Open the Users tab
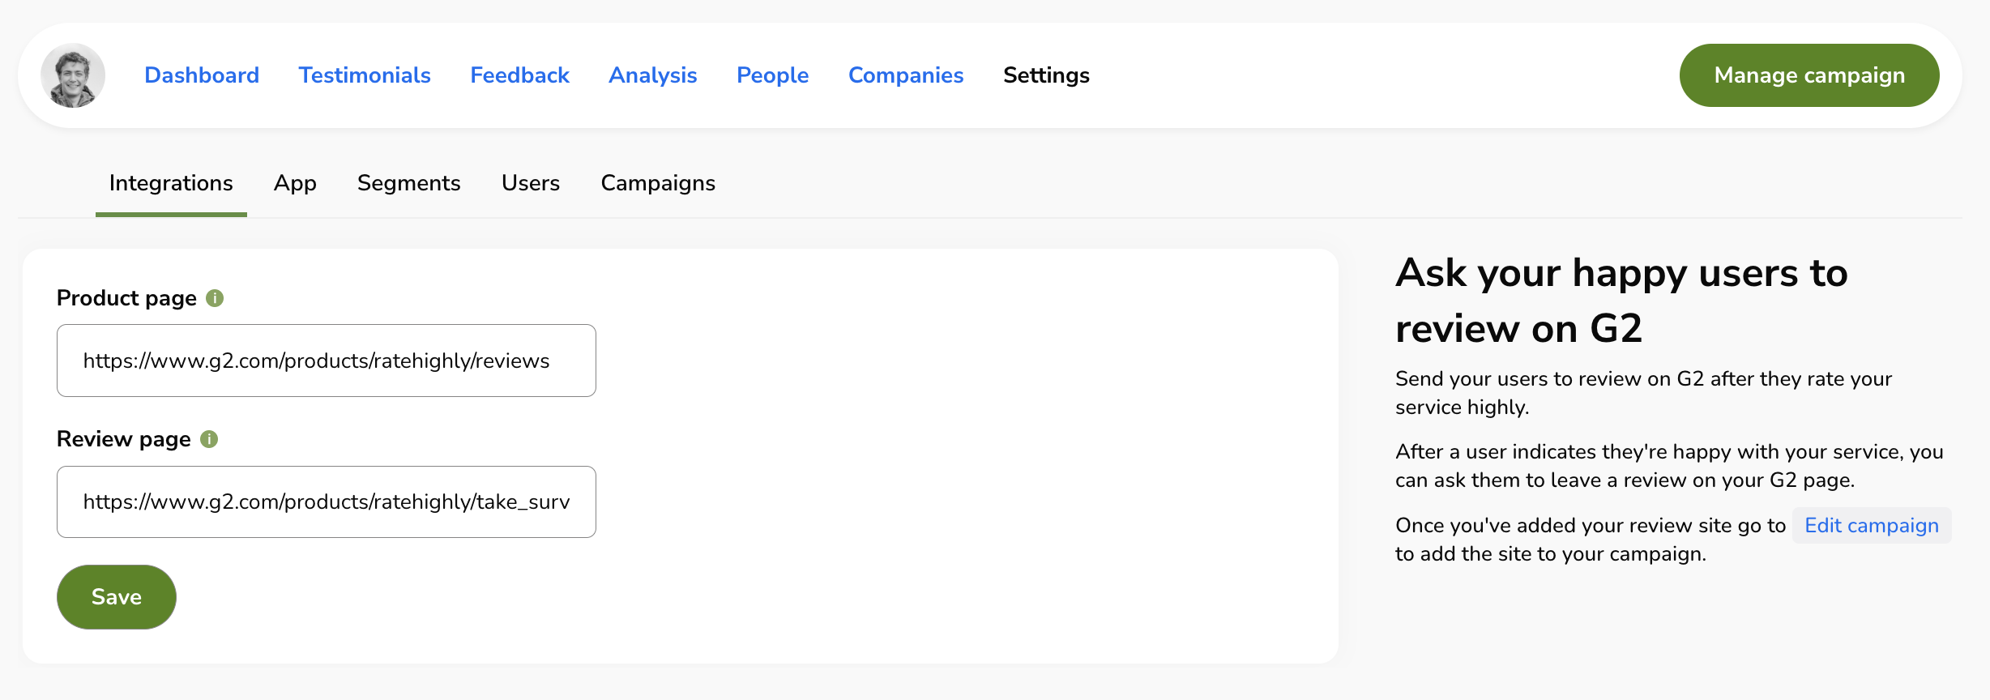This screenshot has height=700, width=1990. 531,183
